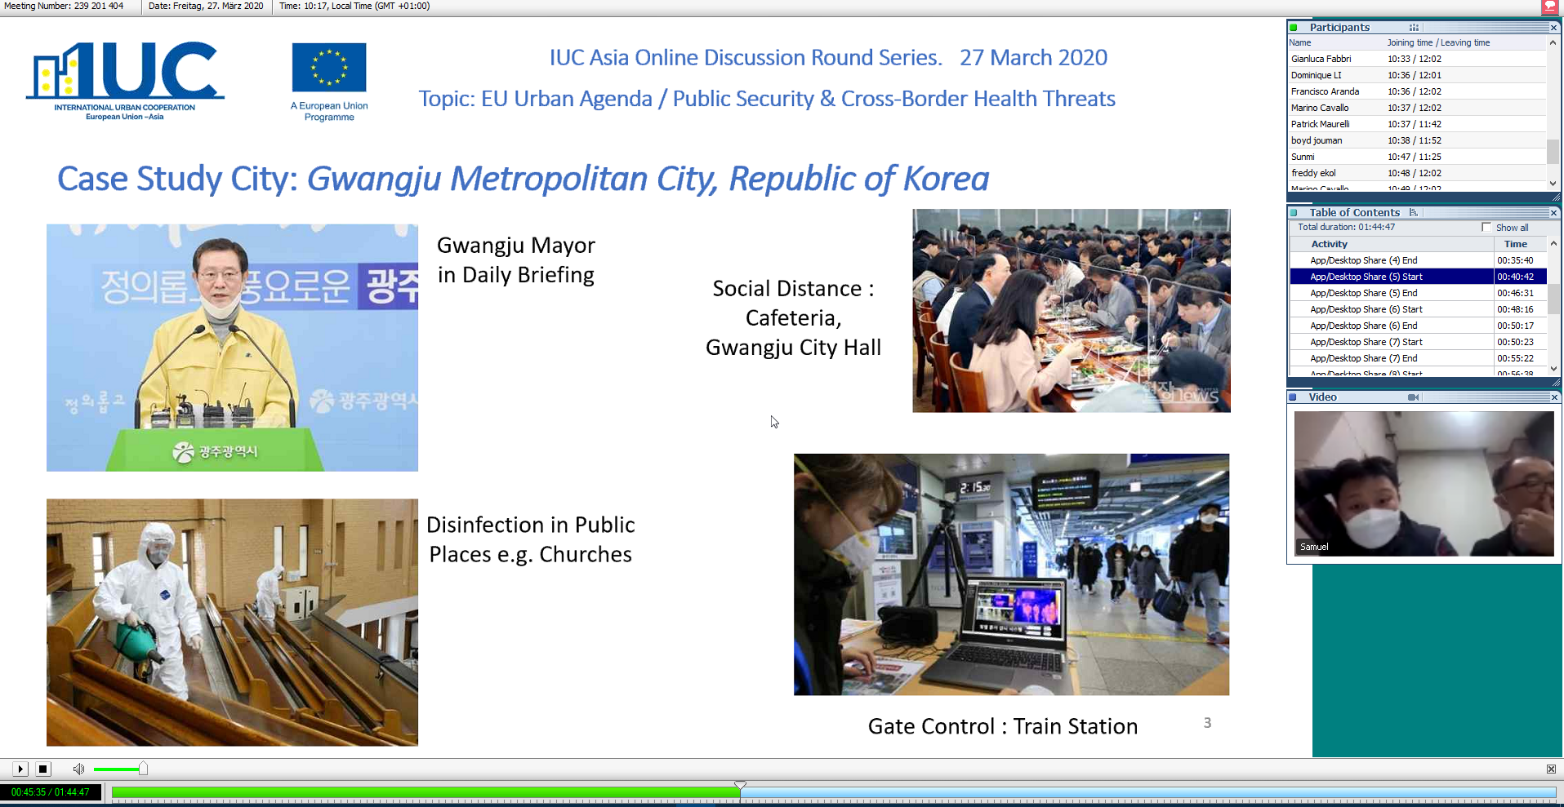This screenshot has width=1564, height=807.
Task: Click the Table of Contents header icon
Action: (x=1413, y=212)
